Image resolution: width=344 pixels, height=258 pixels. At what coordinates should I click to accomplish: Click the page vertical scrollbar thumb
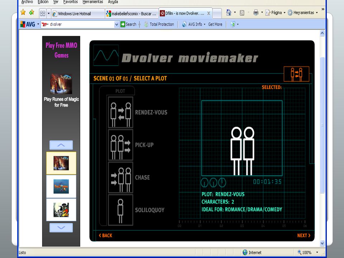(x=322, y=125)
